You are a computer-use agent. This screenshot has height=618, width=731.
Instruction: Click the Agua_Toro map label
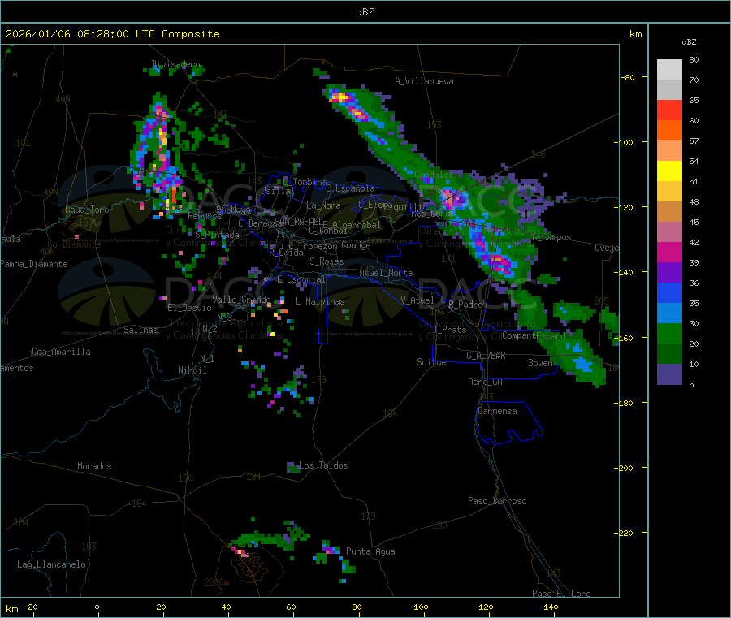[x=87, y=210]
